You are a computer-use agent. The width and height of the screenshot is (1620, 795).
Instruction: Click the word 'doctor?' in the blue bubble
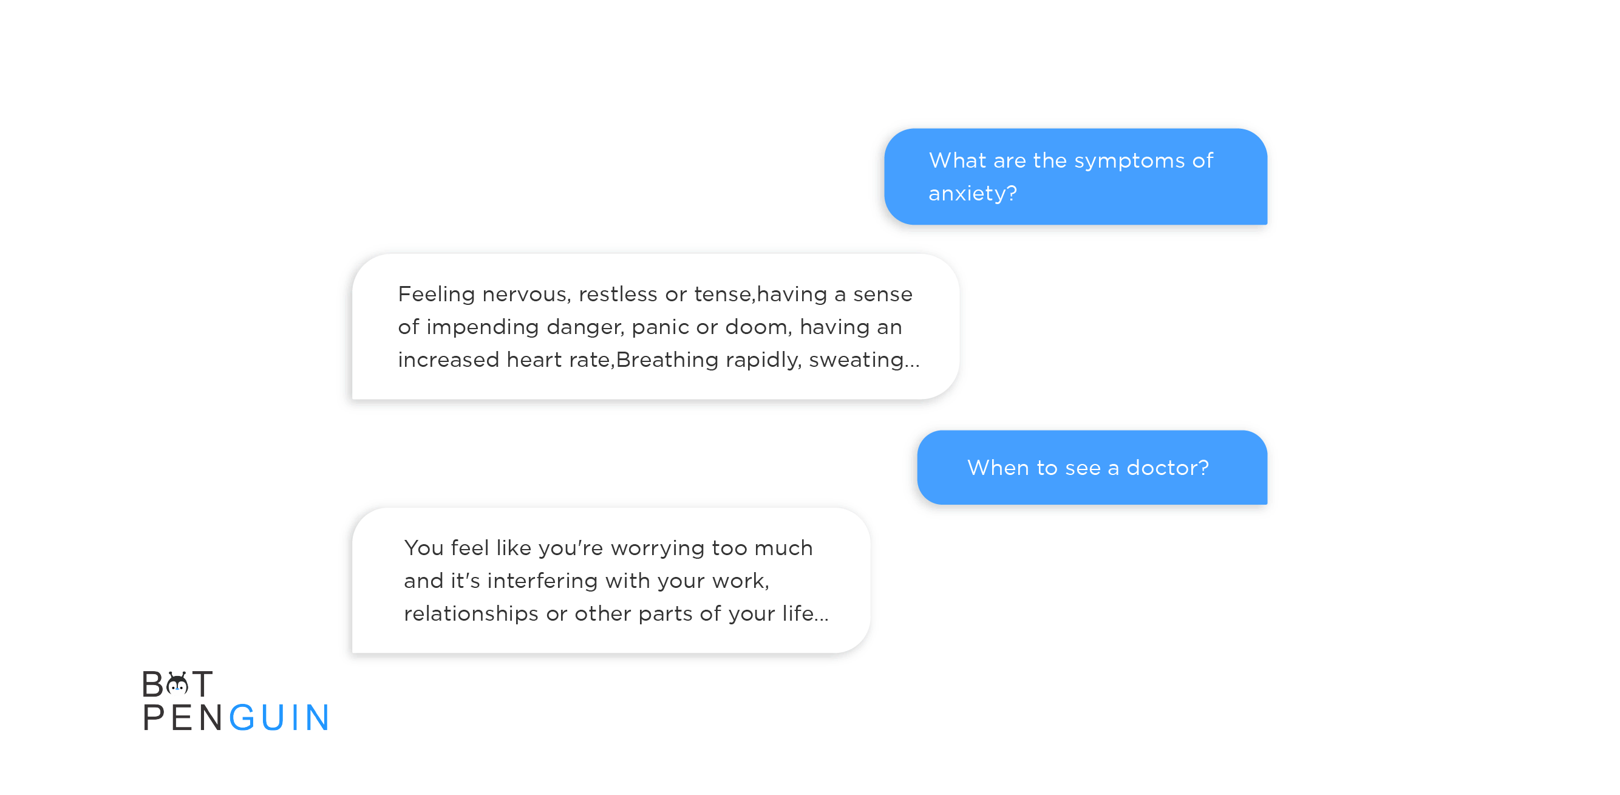tap(1167, 468)
